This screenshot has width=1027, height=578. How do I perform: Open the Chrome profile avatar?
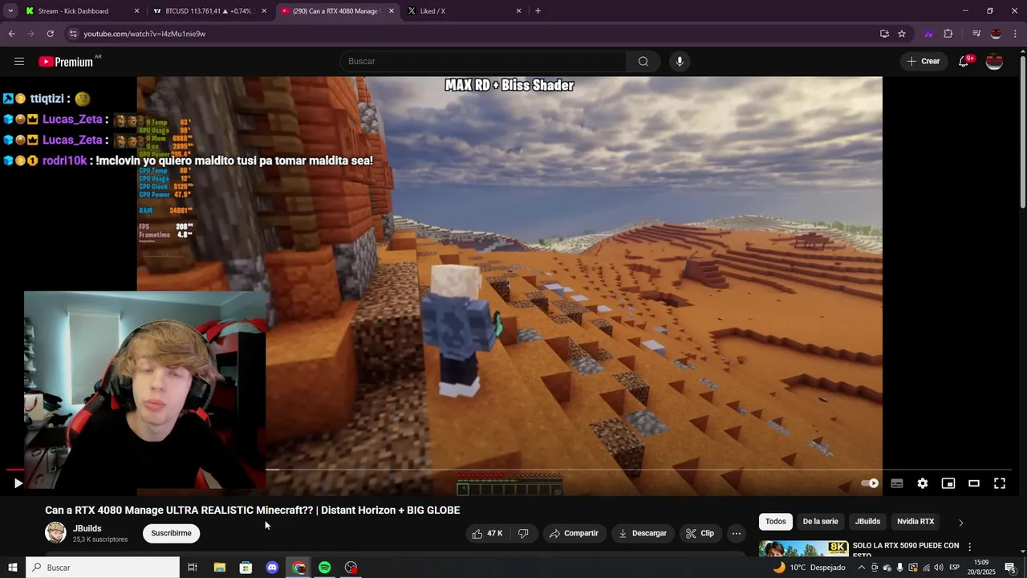pos(996,34)
